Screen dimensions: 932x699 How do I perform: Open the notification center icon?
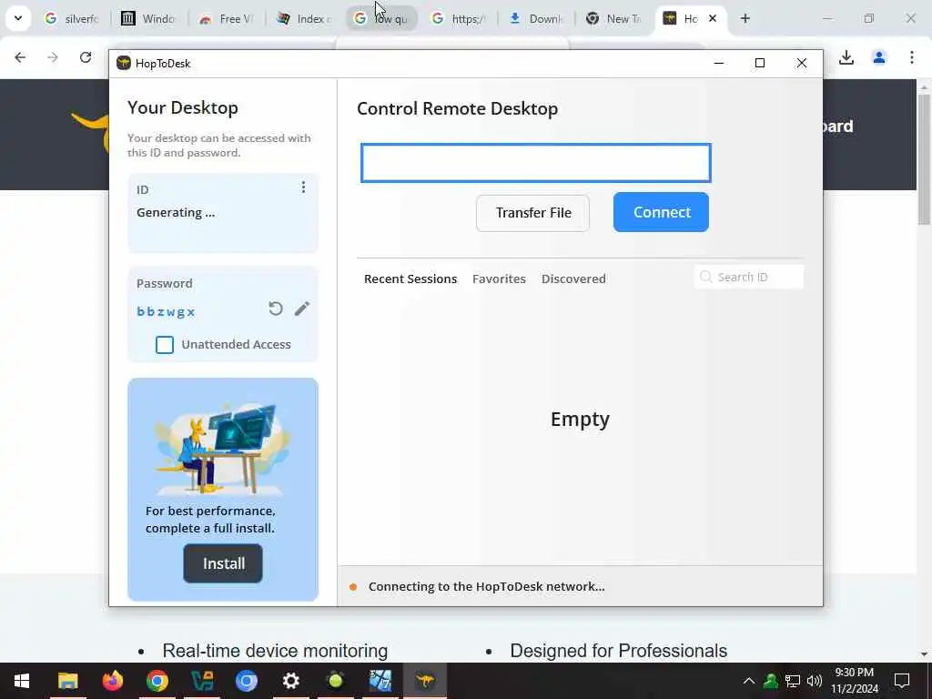(x=902, y=681)
